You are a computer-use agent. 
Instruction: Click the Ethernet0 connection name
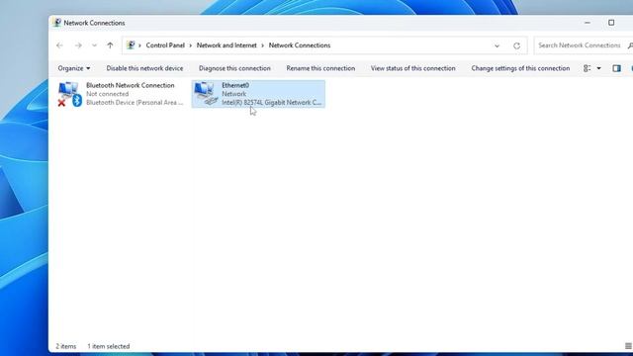coord(235,85)
